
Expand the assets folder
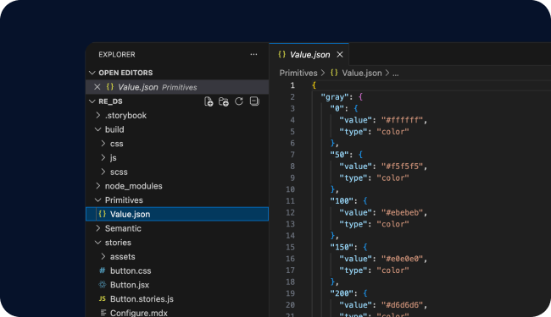pyautogui.click(x=103, y=256)
